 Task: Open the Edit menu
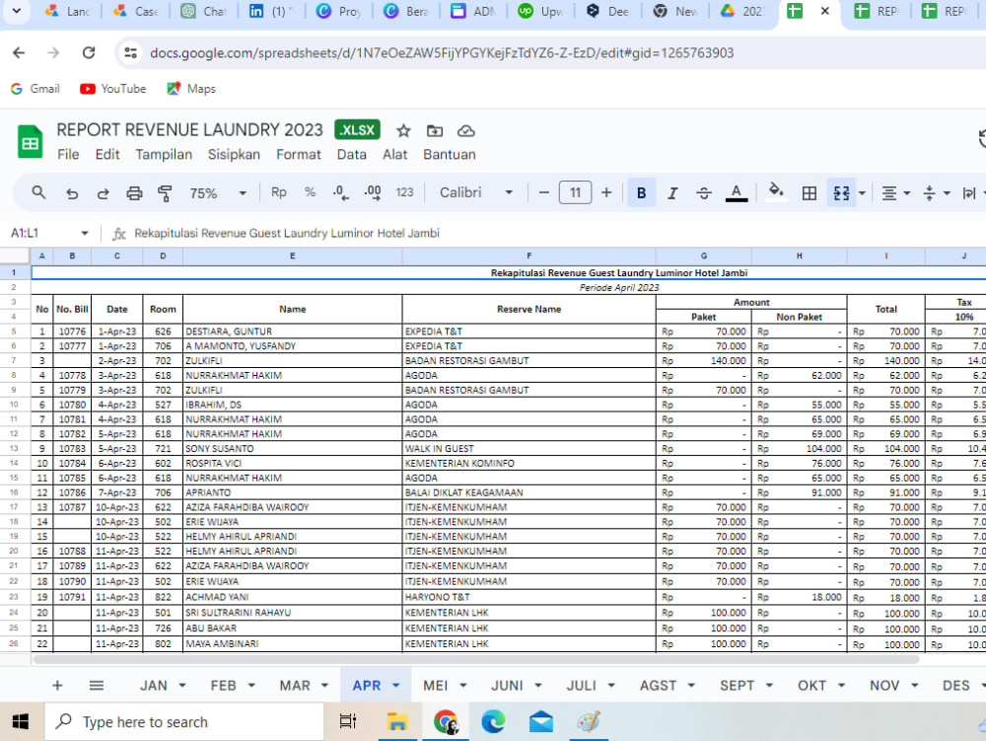coord(107,155)
